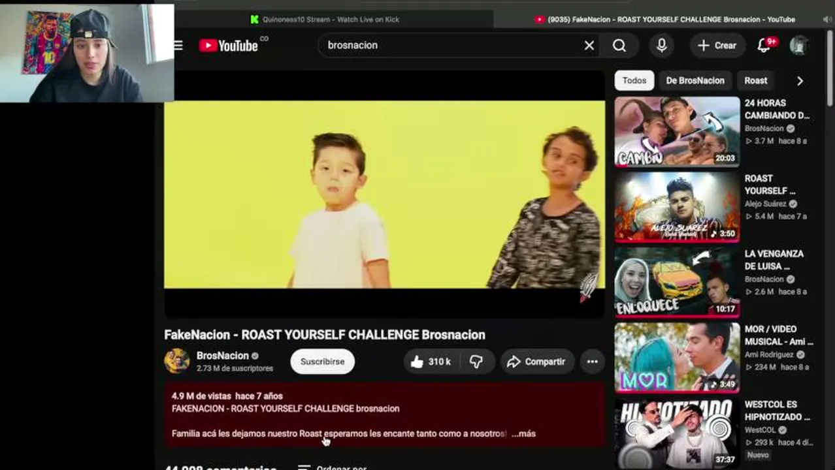Show more filter chips with the right arrow
The width and height of the screenshot is (835, 470).
click(x=800, y=81)
